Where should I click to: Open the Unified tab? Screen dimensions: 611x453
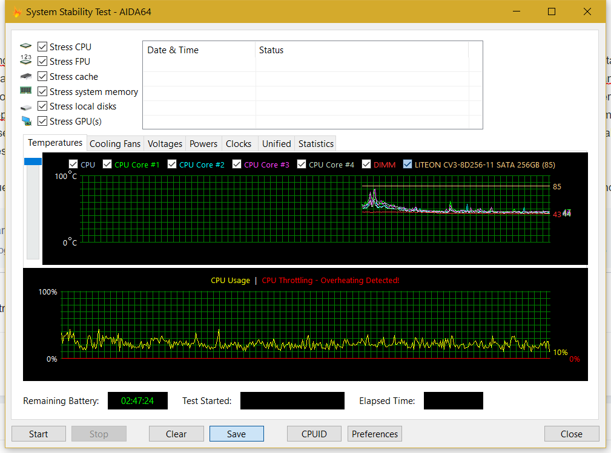276,143
